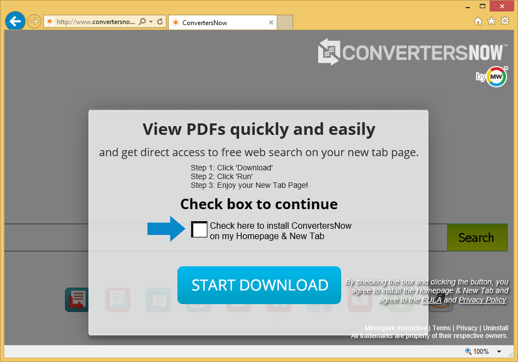This screenshot has height=362, width=518.
Task: Click the Forward navigation arrow
Action: (34, 22)
